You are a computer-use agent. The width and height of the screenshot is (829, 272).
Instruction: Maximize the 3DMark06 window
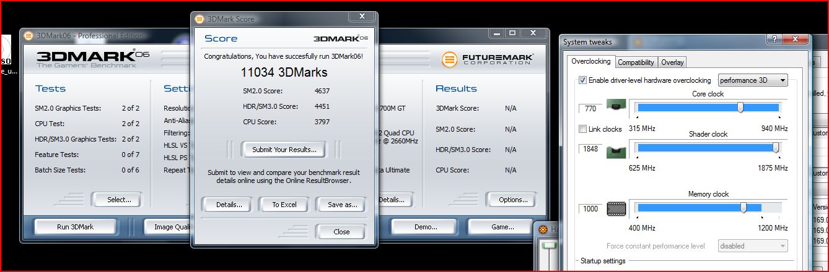pyautogui.click(x=512, y=33)
